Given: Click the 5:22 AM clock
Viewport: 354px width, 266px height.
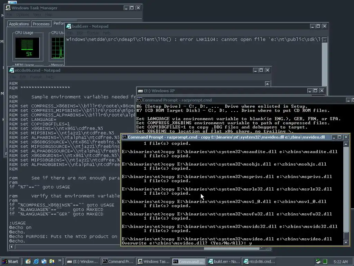Looking at the screenshot, I should [341, 262].
